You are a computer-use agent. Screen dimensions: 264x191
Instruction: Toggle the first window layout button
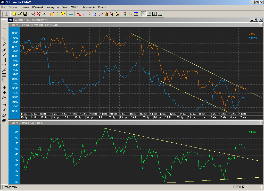point(144,14)
